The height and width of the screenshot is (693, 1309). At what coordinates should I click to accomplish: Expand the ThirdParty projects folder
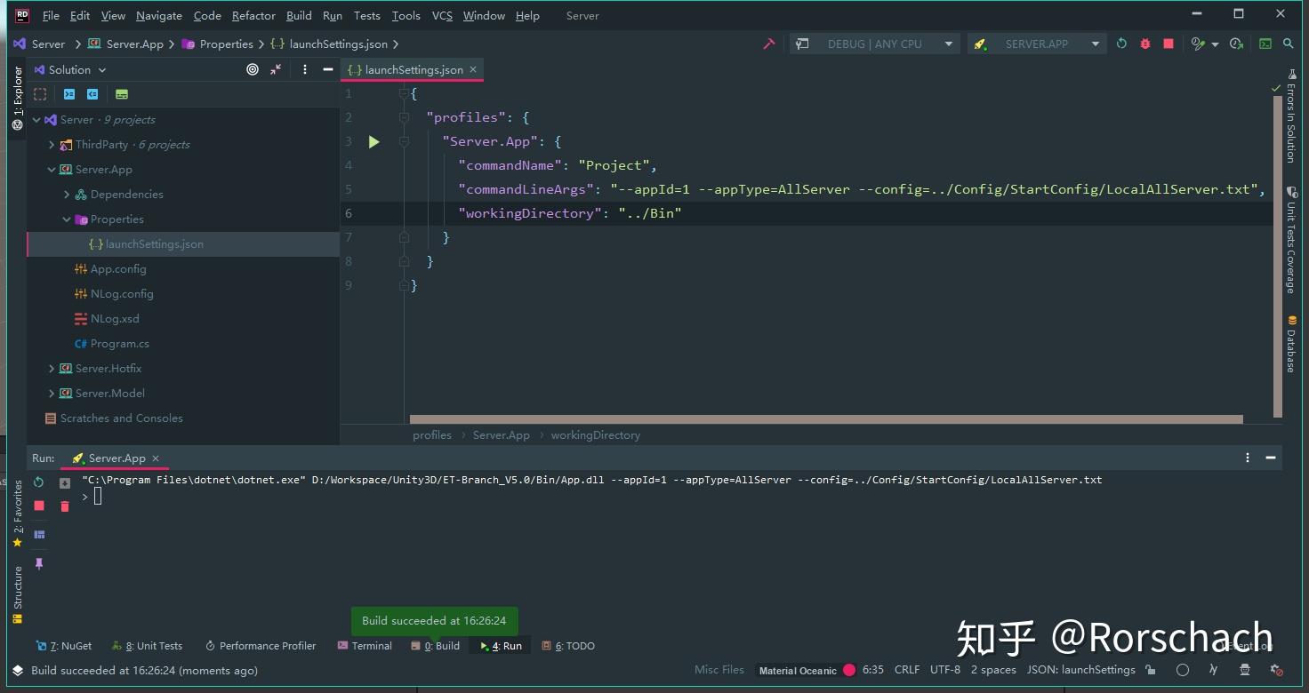[x=52, y=144]
